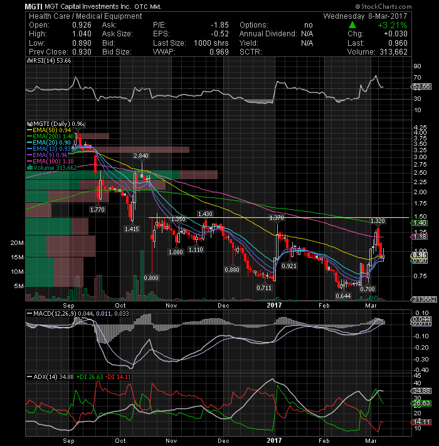Click the P/E value -1.85

click(x=219, y=25)
